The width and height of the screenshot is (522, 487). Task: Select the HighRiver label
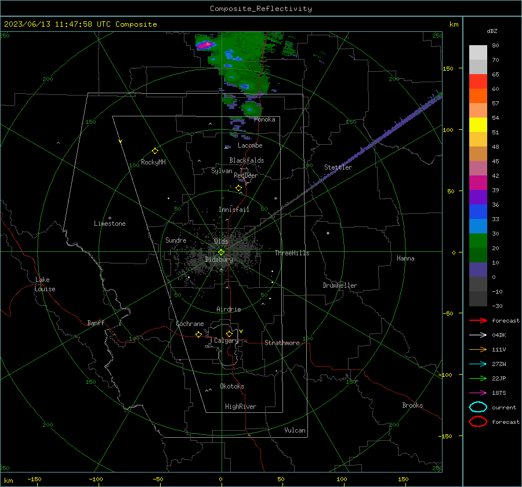pos(241,407)
